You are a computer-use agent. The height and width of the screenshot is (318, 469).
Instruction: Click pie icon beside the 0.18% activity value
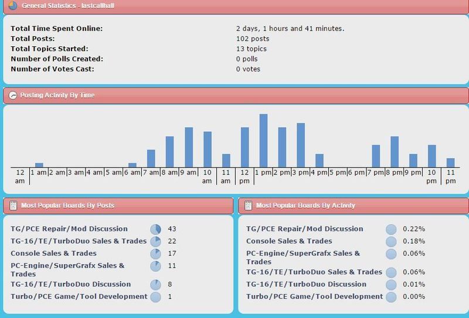coord(391,241)
